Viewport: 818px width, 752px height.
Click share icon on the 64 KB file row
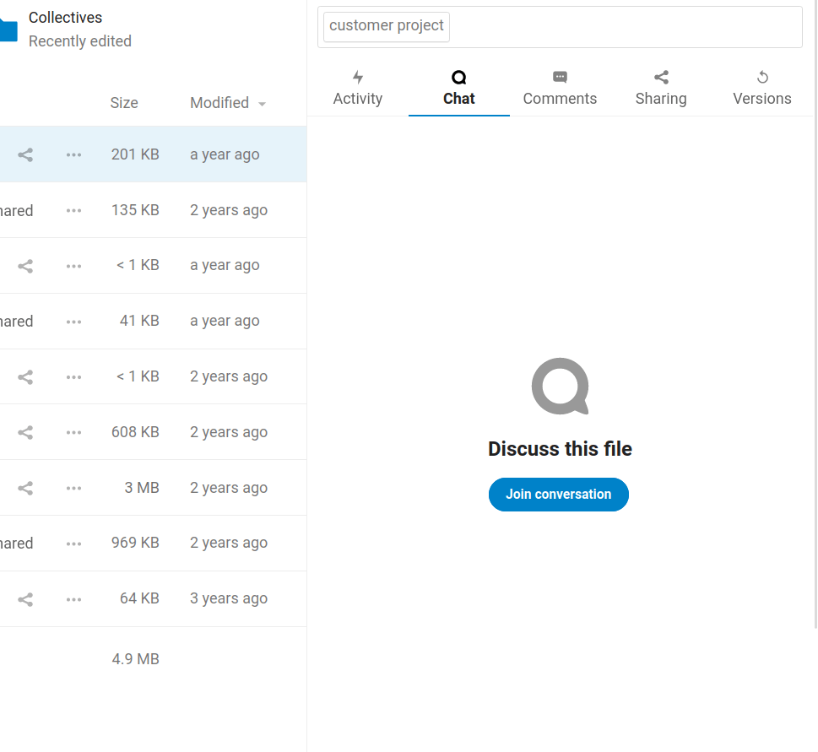tap(25, 599)
